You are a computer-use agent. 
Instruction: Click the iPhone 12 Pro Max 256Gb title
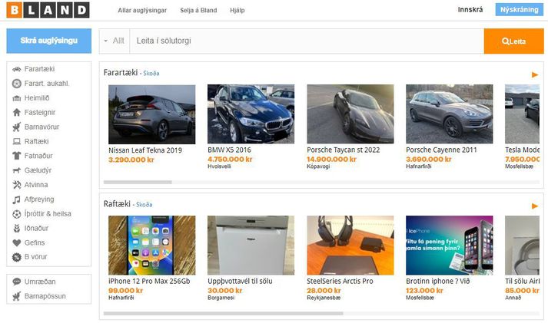149,281
